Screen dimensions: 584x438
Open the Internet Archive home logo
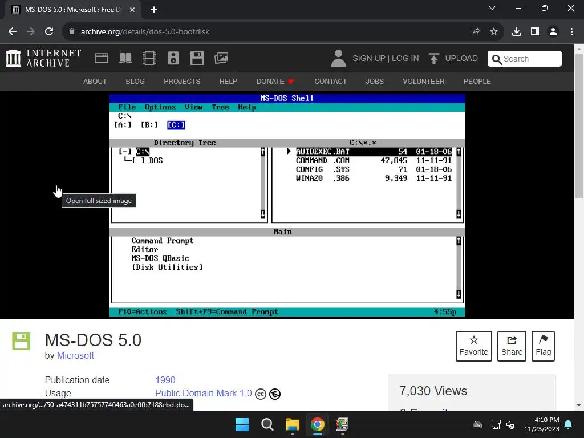coord(43,59)
